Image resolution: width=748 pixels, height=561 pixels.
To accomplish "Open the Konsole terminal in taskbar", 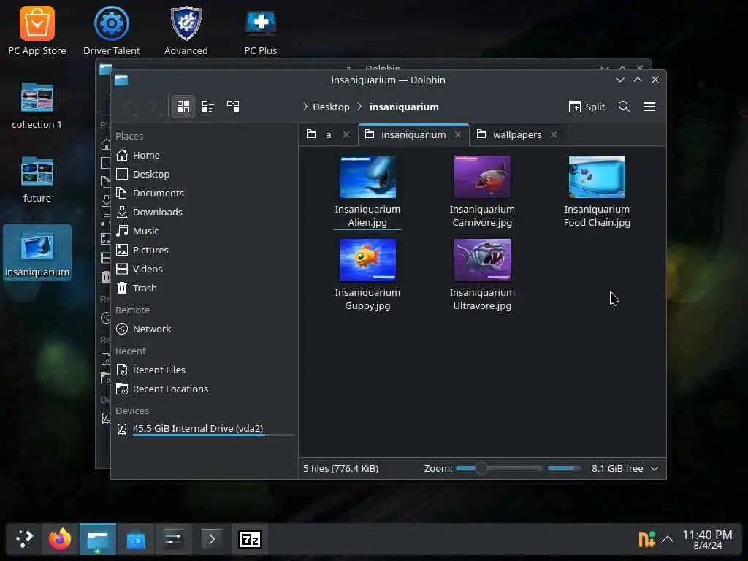I will click(x=211, y=540).
